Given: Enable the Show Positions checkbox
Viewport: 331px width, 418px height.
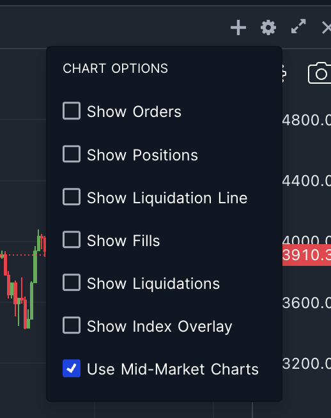Looking at the screenshot, I should pyautogui.click(x=72, y=154).
